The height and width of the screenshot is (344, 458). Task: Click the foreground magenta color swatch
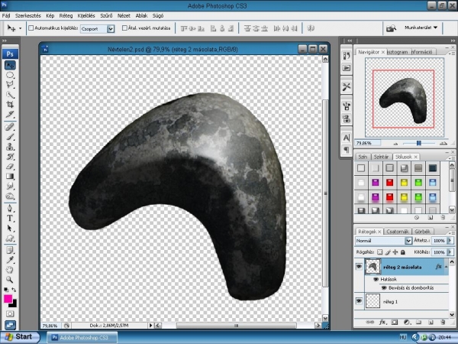click(x=8, y=299)
